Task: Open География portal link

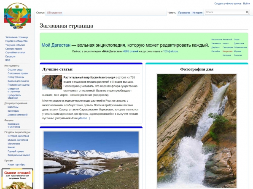Action: 228,47
